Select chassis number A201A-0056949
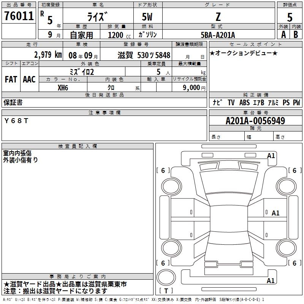The width and height of the screenshot is (304, 304). click(255, 121)
